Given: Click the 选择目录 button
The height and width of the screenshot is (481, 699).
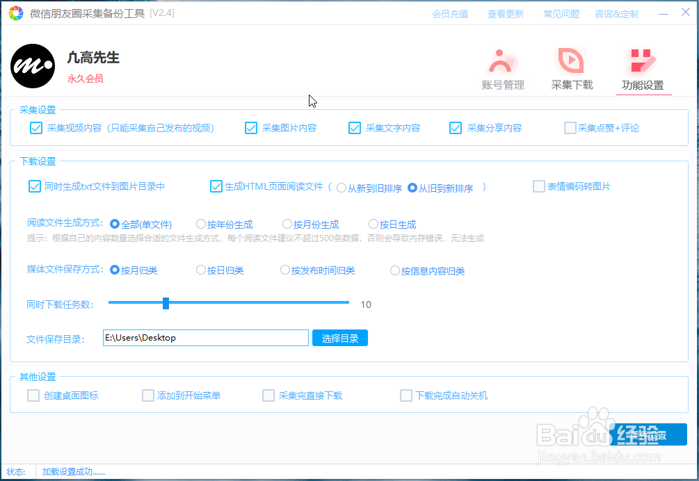Looking at the screenshot, I should point(340,338).
